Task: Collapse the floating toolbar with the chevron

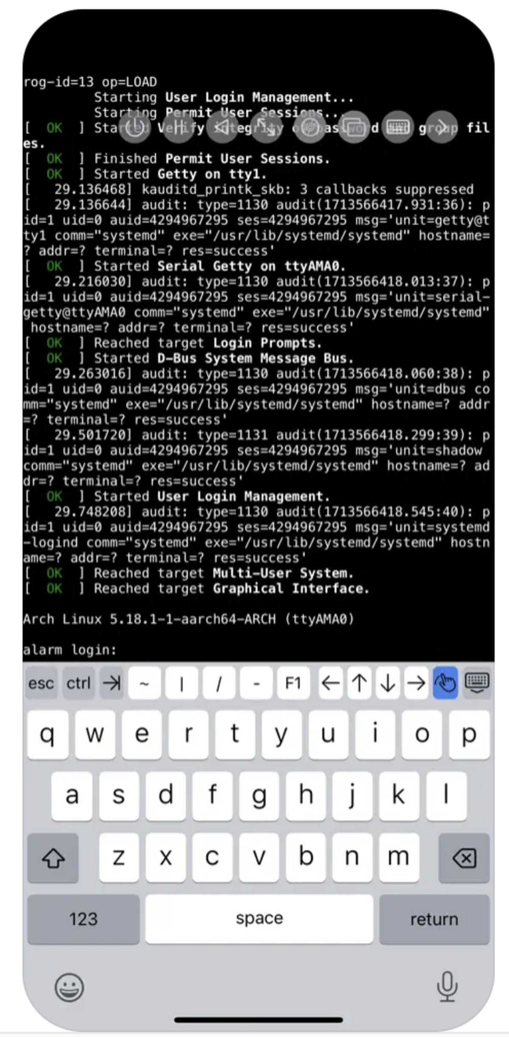Action: click(x=441, y=127)
